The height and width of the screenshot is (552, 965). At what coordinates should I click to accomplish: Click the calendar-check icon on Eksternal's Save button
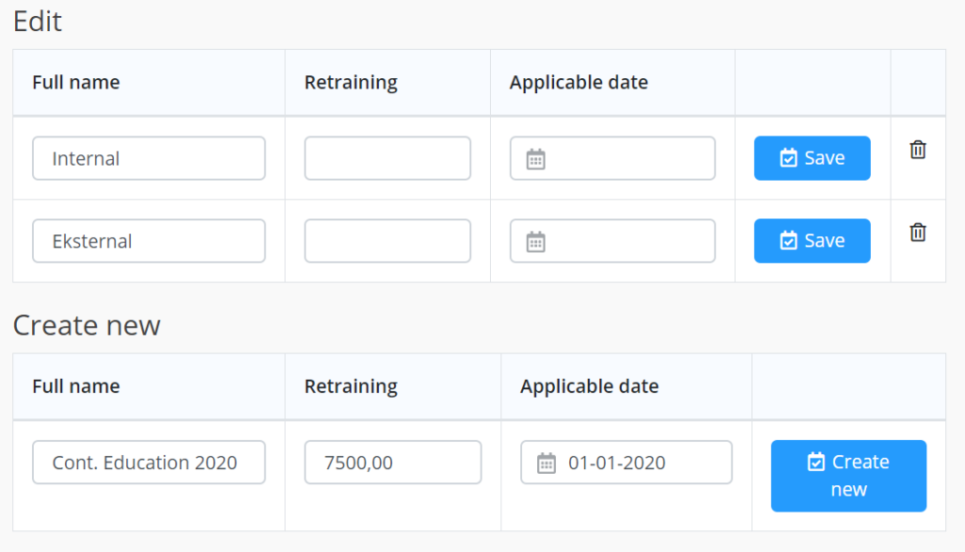(789, 240)
